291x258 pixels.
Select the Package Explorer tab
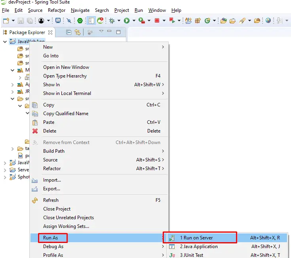click(x=27, y=32)
